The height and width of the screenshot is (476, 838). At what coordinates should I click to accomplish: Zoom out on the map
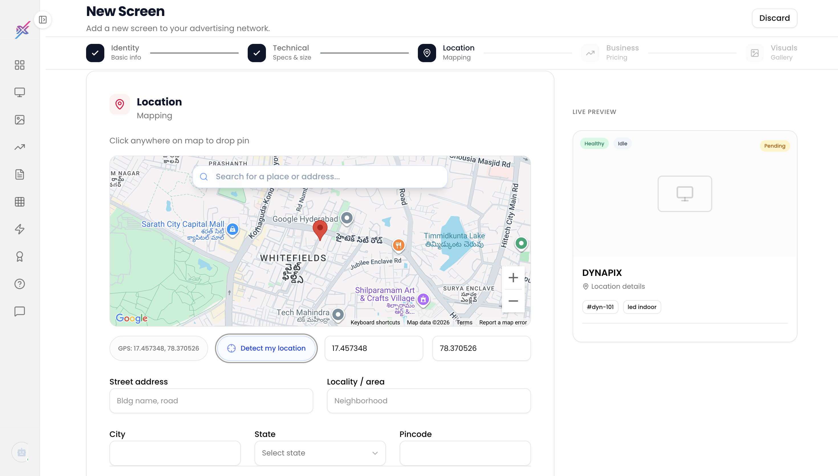coord(513,301)
